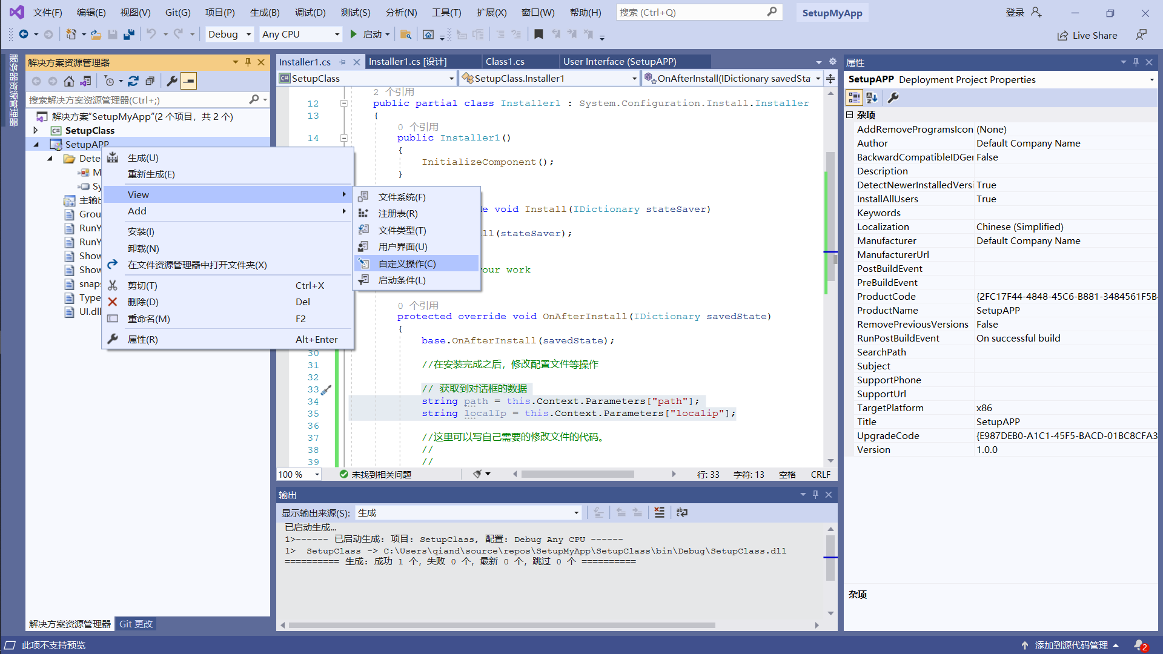Toggle Categorized view in Properties panel
The height and width of the screenshot is (654, 1163).
(854, 97)
